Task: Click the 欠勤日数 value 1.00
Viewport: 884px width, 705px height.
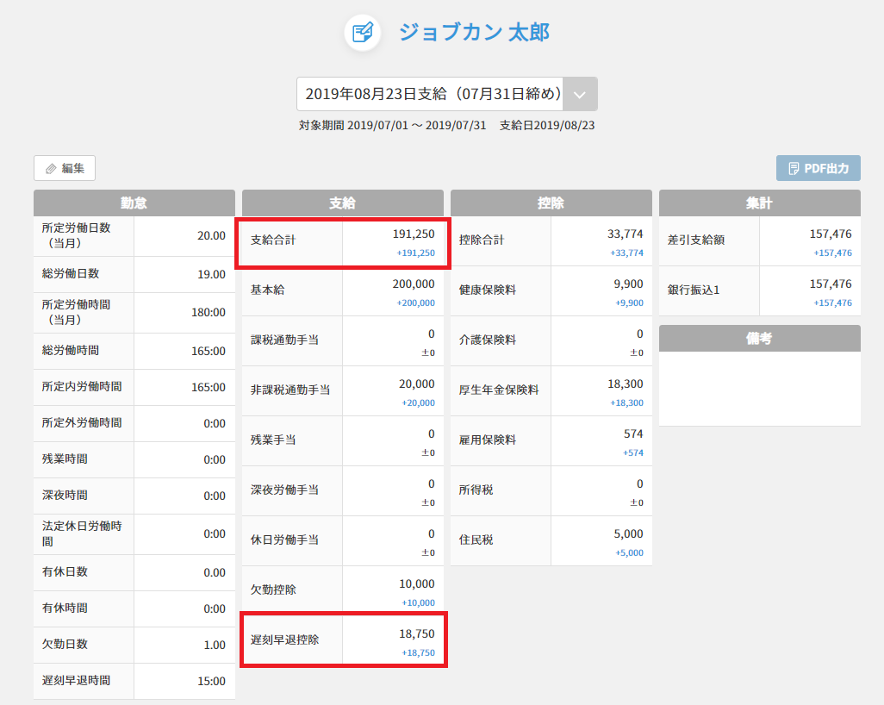Action: point(214,645)
